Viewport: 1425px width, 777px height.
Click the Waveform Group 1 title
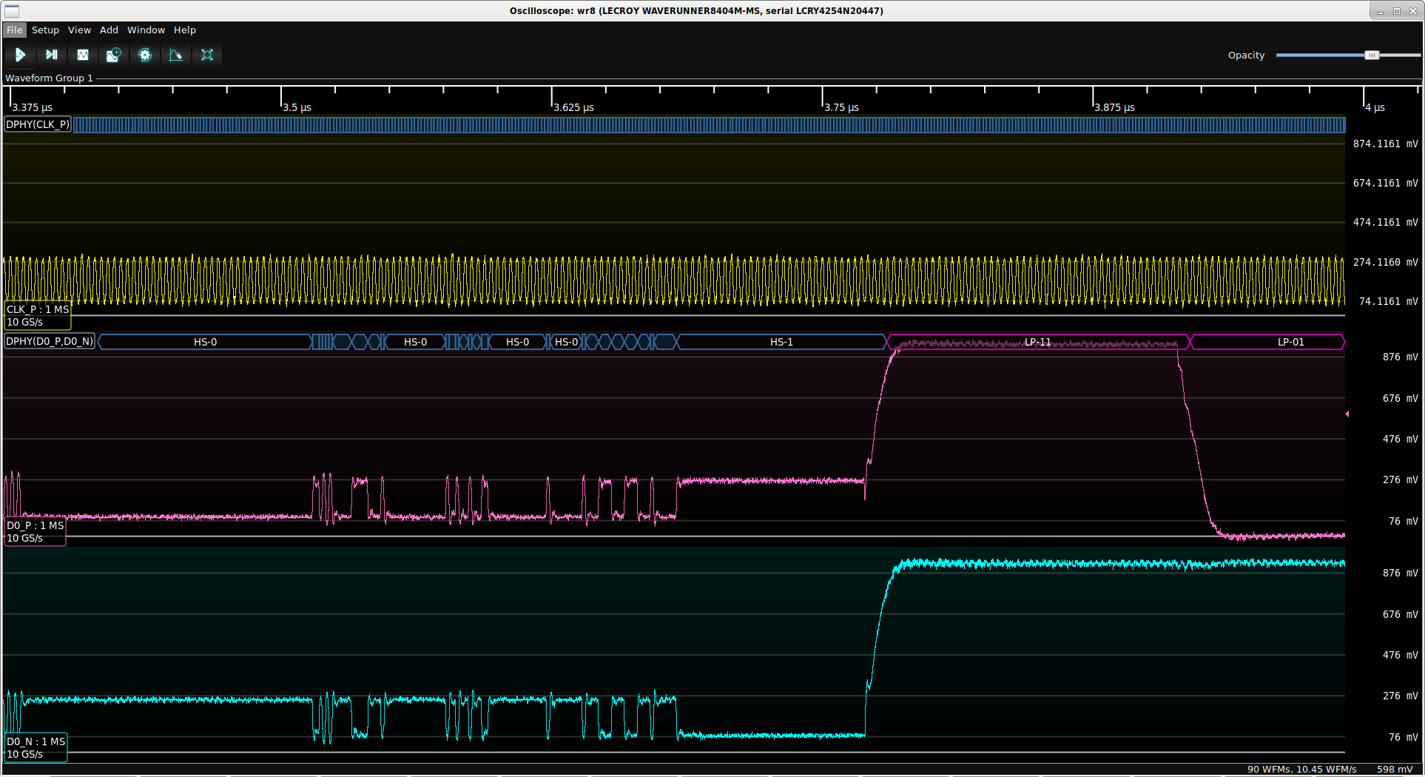(x=49, y=78)
